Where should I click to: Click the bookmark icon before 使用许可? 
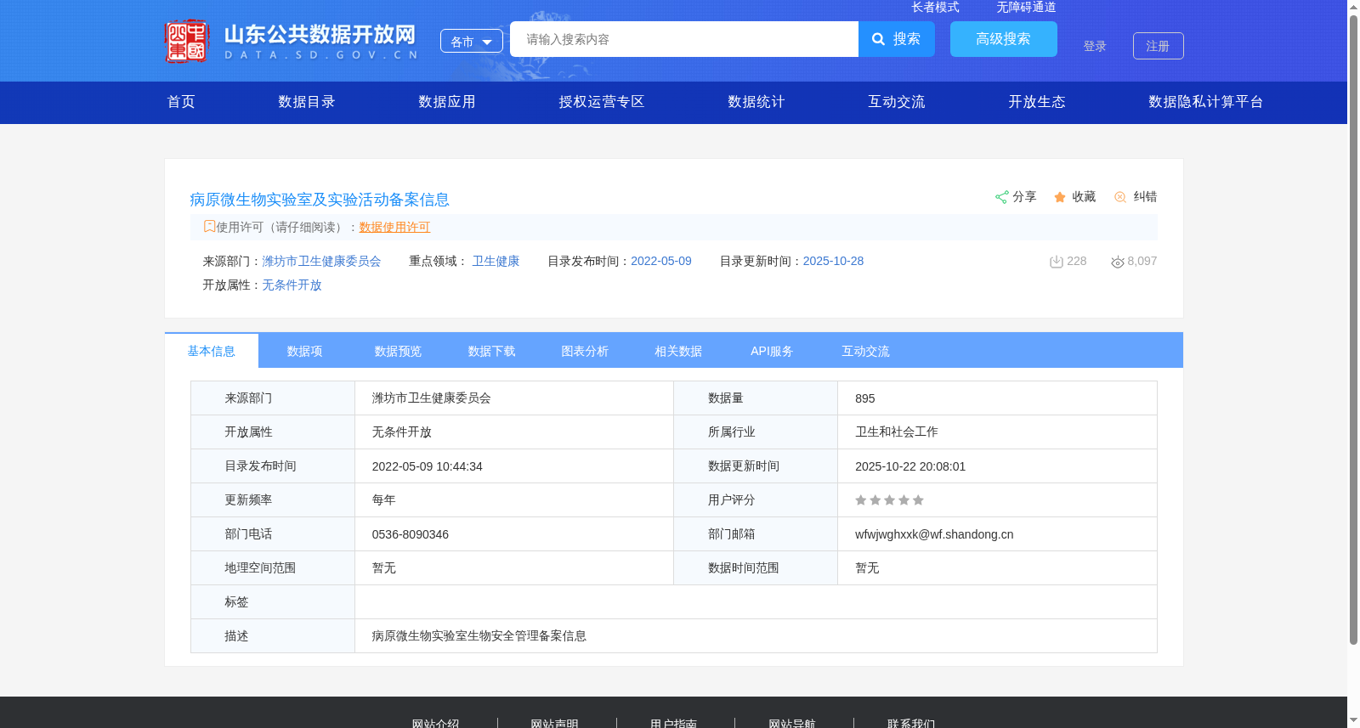[209, 226]
